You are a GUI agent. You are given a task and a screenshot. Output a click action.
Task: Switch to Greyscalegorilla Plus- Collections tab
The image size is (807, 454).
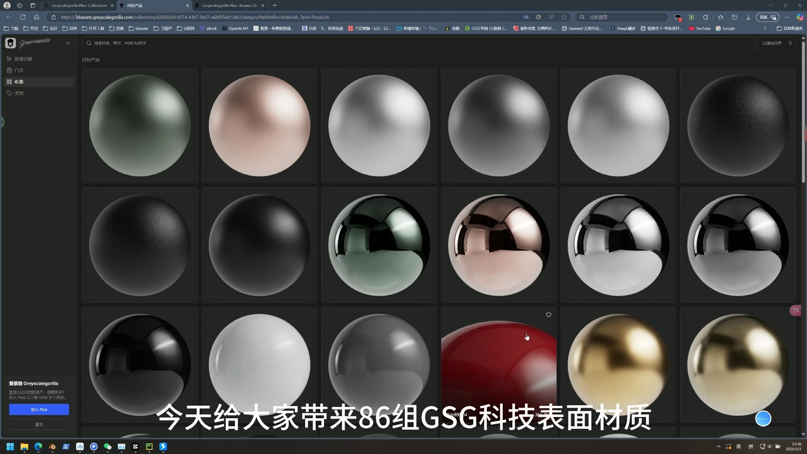[79, 5]
